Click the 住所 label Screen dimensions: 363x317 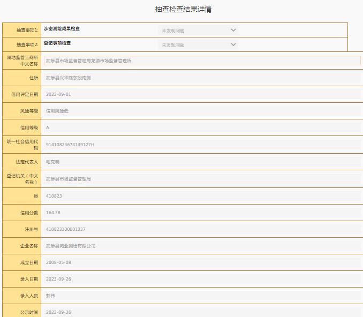click(34, 78)
